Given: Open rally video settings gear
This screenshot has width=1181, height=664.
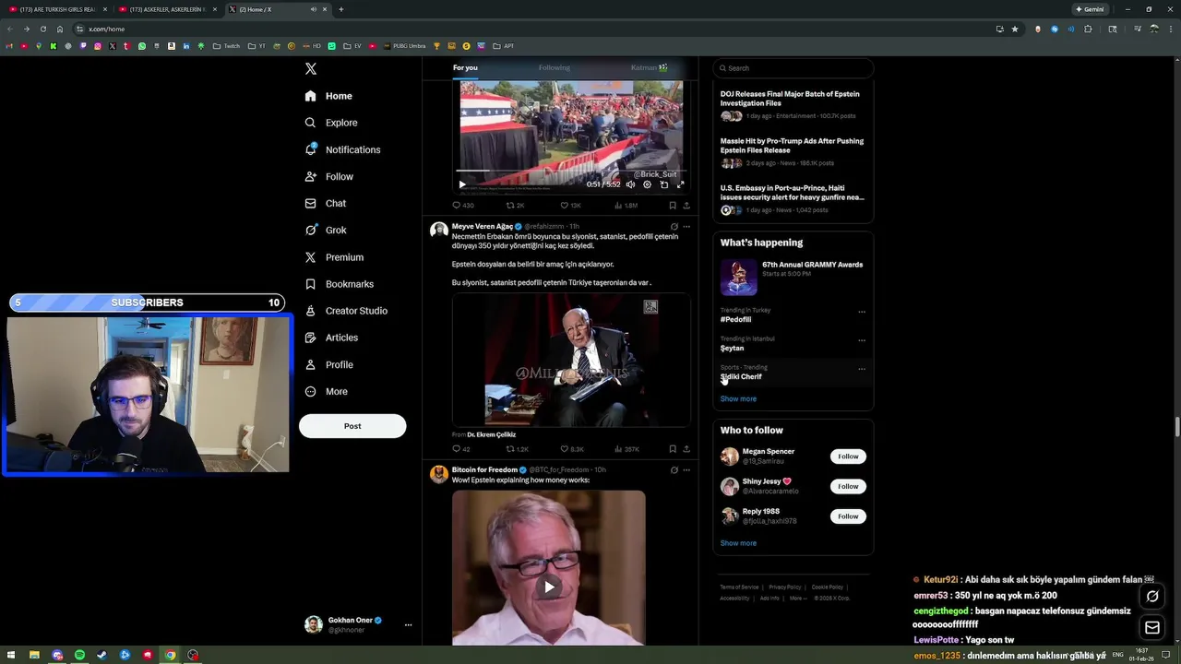Looking at the screenshot, I should pyautogui.click(x=648, y=184).
